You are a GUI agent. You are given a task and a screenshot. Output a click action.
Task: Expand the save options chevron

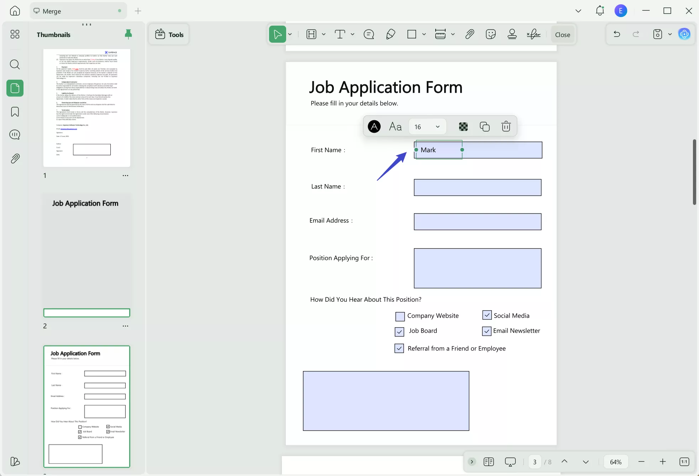pyautogui.click(x=670, y=34)
